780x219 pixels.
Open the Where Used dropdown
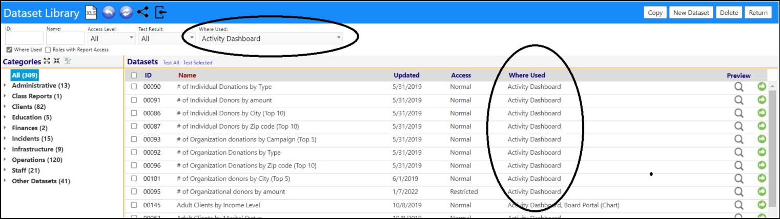pyautogui.click(x=271, y=38)
